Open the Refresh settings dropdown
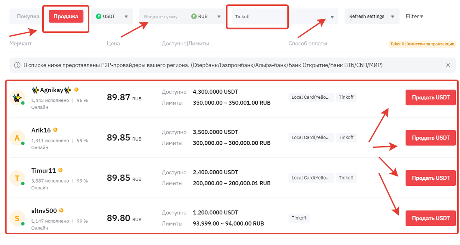 (371, 16)
